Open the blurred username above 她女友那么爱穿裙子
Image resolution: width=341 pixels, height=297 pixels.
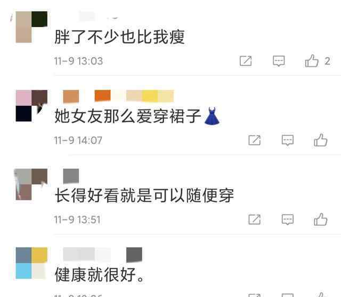(118, 96)
